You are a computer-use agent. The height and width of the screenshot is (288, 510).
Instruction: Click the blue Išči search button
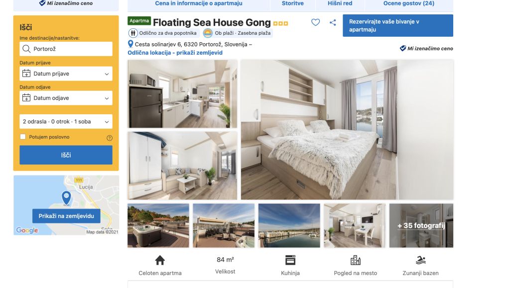pyautogui.click(x=66, y=155)
